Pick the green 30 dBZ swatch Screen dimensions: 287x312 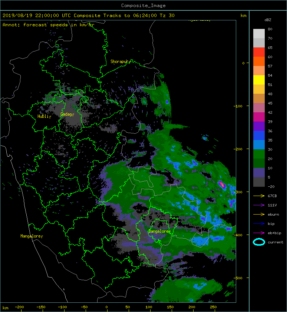click(x=259, y=154)
